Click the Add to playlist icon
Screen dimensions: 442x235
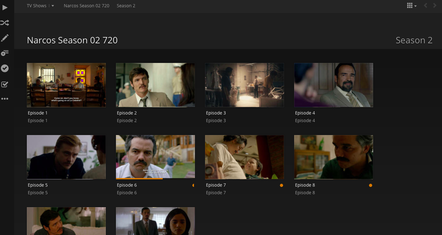point(5,53)
